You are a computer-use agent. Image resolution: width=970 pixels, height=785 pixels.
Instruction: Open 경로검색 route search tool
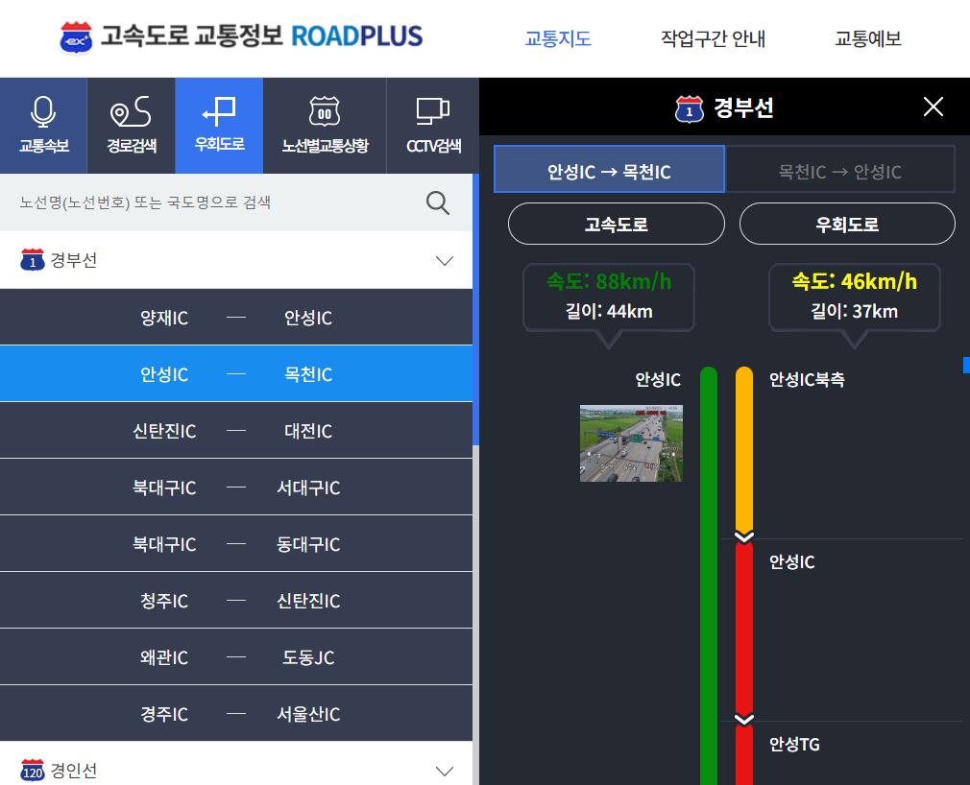131,125
